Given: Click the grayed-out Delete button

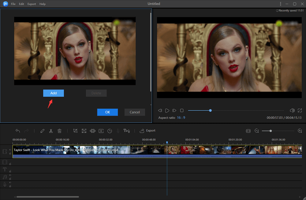Looking at the screenshot, I should 96,93.
